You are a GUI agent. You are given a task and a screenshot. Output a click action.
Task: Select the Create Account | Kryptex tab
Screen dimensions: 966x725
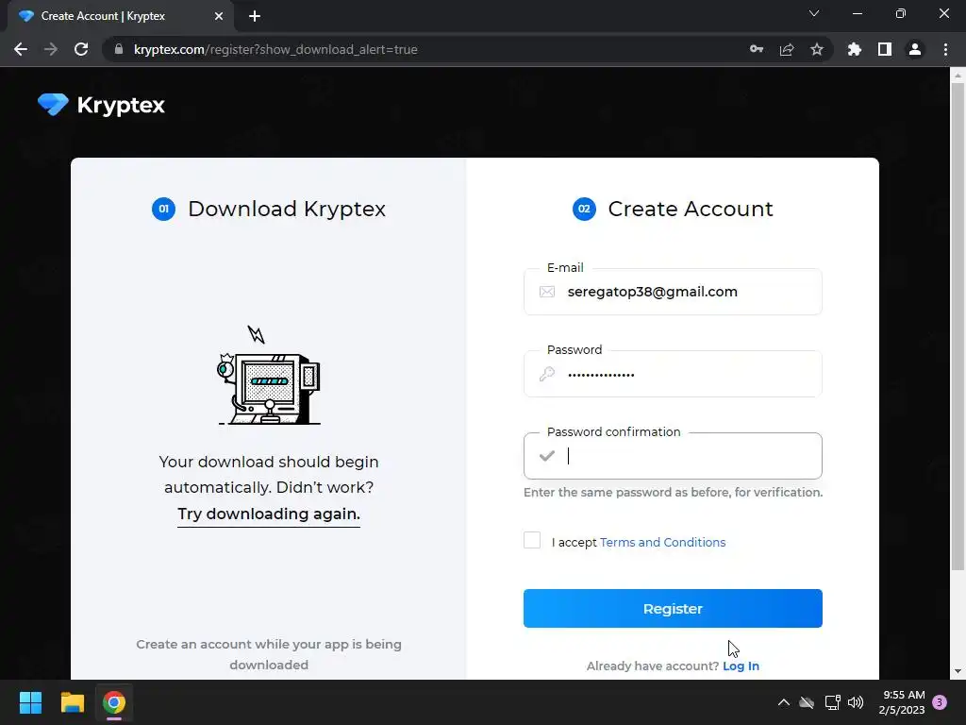[x=120, y=16]
